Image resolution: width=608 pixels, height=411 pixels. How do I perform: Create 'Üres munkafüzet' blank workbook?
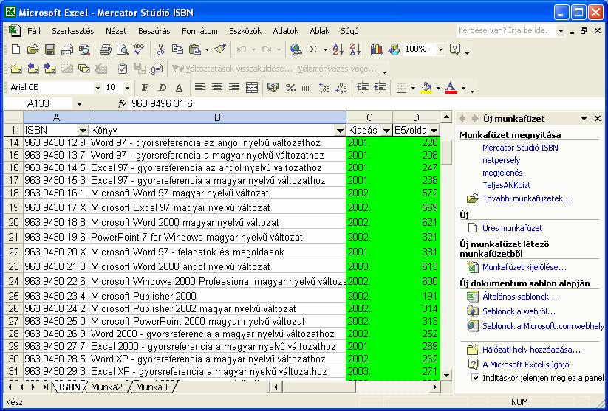click(x=512, y=228)
